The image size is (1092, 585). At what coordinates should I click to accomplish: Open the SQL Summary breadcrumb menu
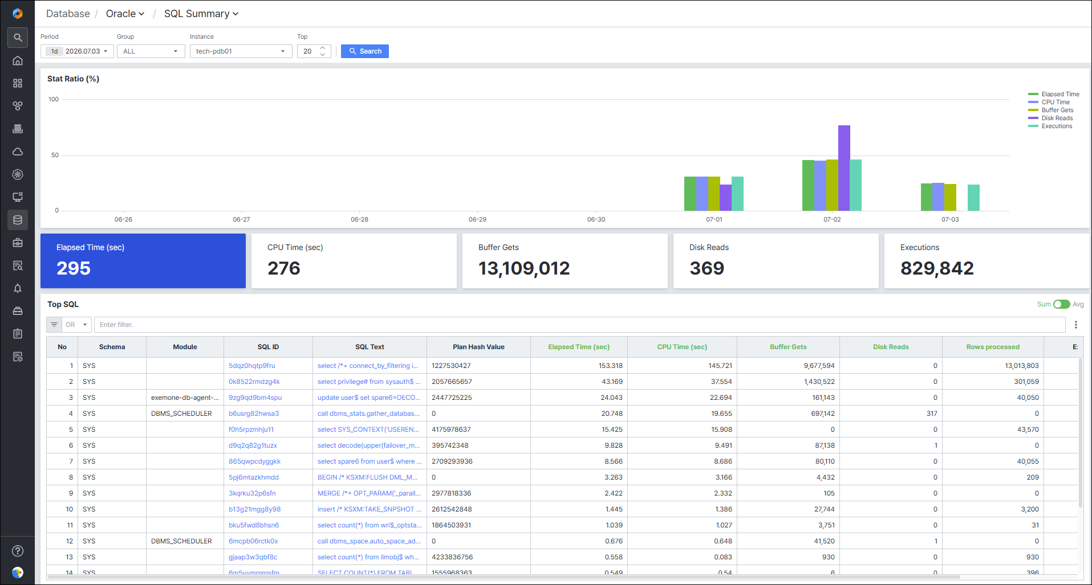tap(201, 14)
